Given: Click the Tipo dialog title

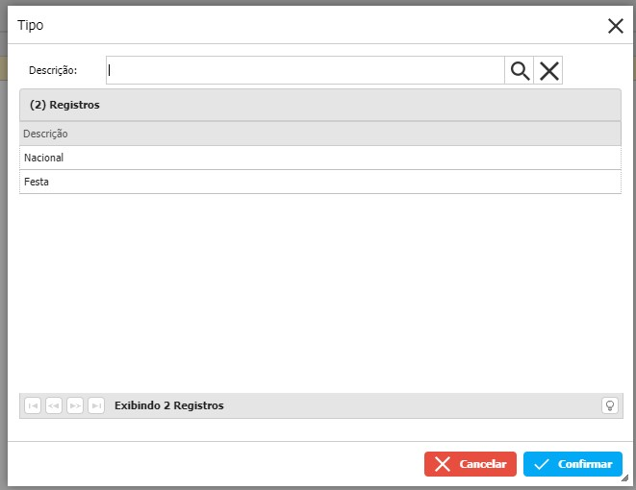Looking at the screenshot, I should coord(31,26).
